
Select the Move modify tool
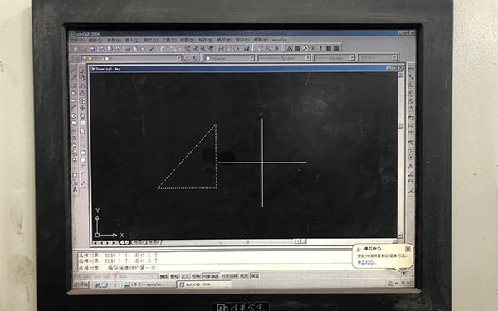(x=82, y=108)
